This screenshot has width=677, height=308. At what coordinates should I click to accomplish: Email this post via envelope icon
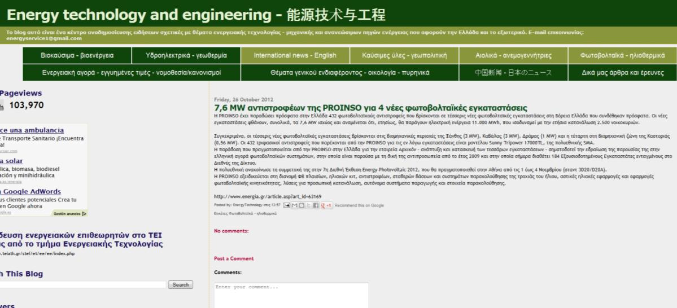[x=287, y=205]
